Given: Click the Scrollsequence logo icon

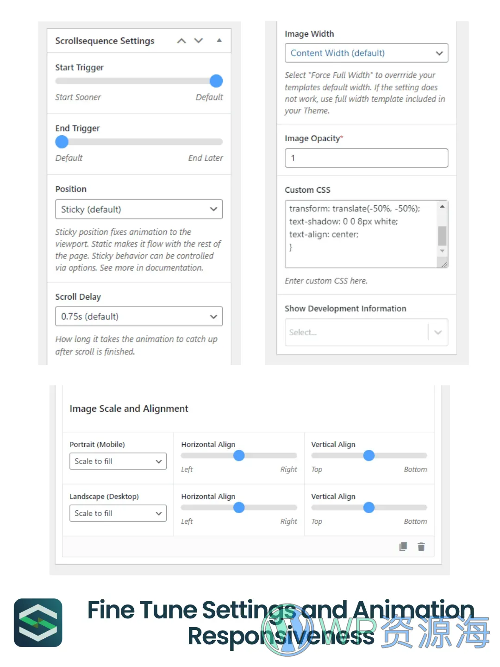Looking at the screenshot, I should point(38,623).
